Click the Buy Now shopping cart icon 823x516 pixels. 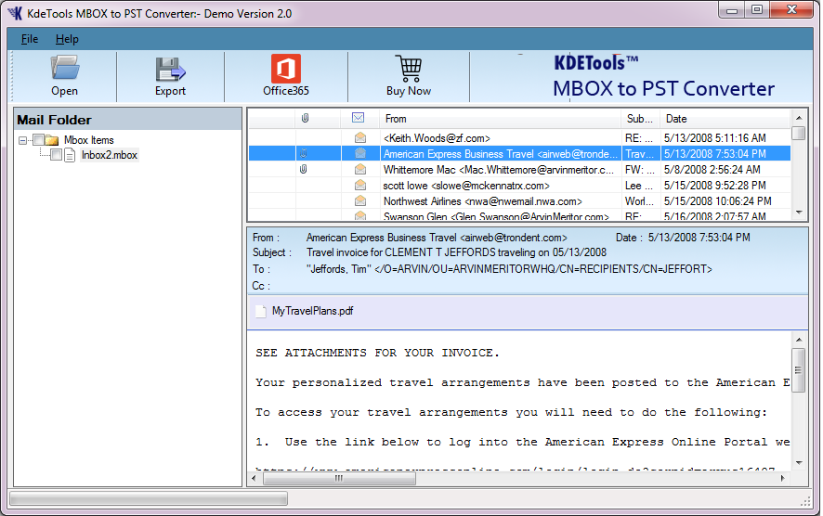point(409,76)
